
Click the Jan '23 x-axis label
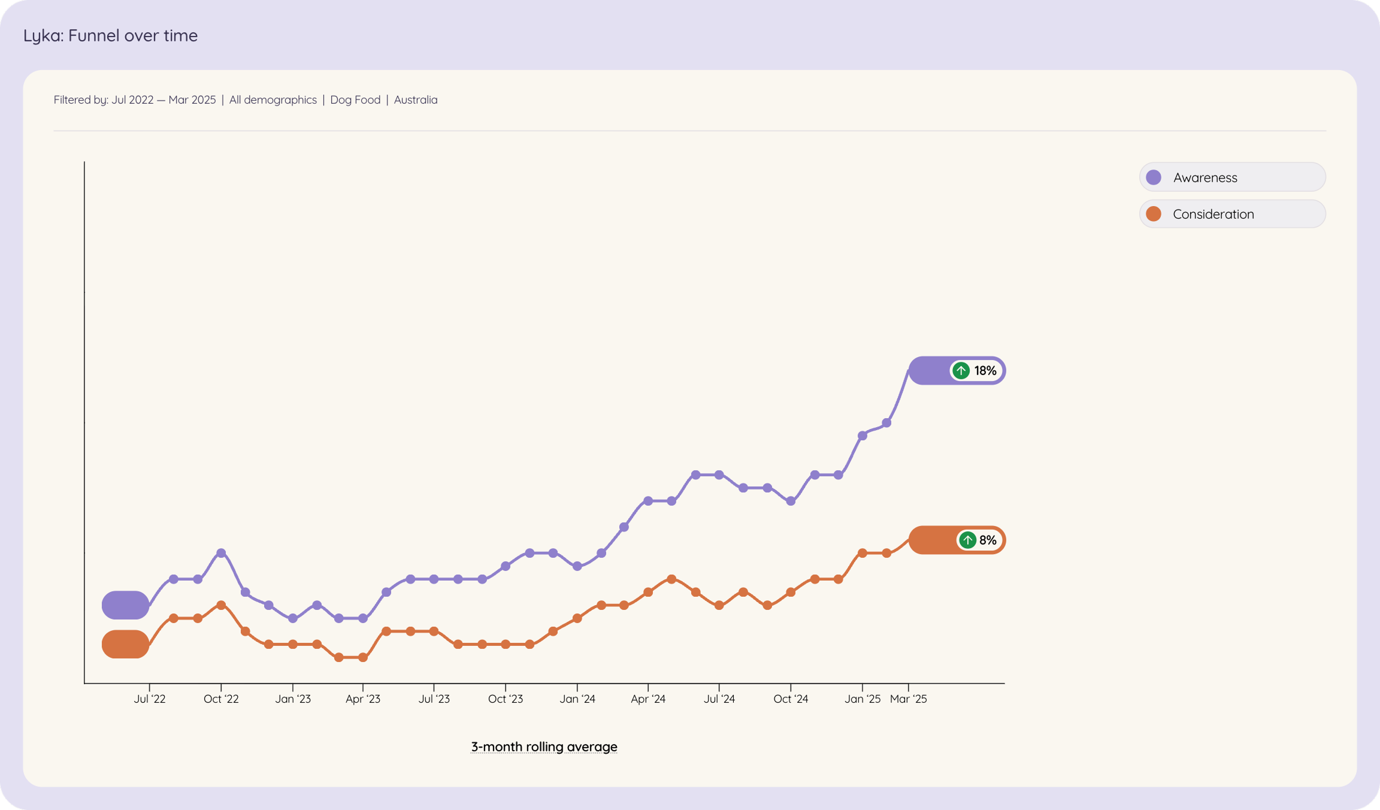click(293, 699)
